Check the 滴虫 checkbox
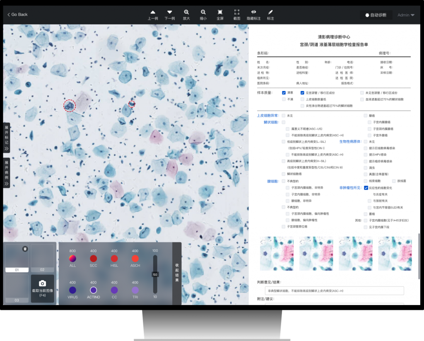424x341 pixels. [x=365, y=168]
